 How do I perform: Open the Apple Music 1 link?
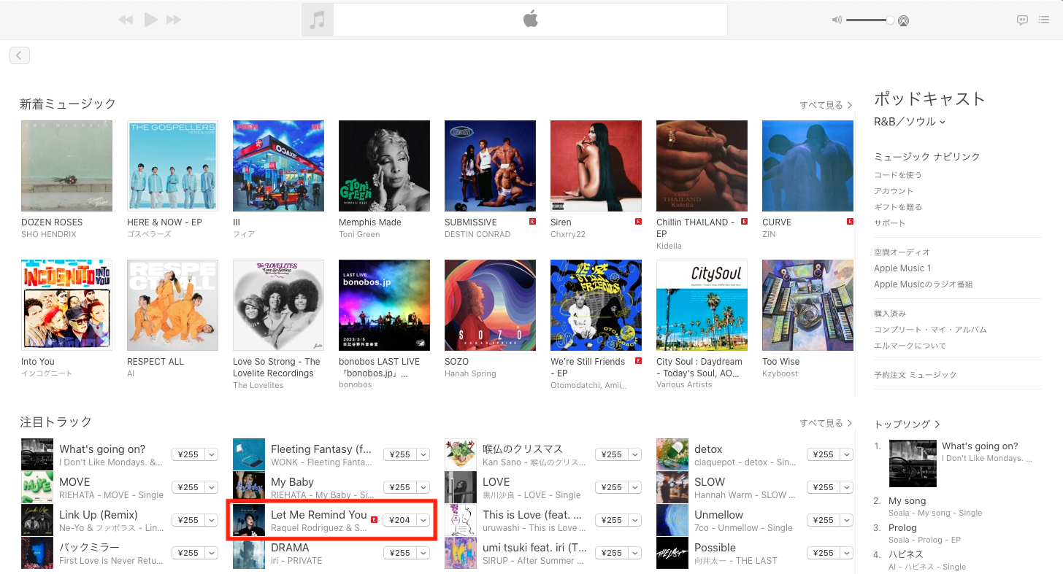coord(902,268)
